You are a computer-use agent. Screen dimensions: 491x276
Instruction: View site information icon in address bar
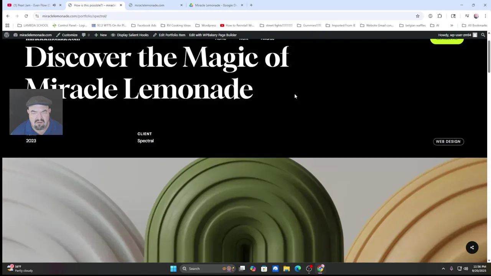pyautogui.click(x=37, y=16)
